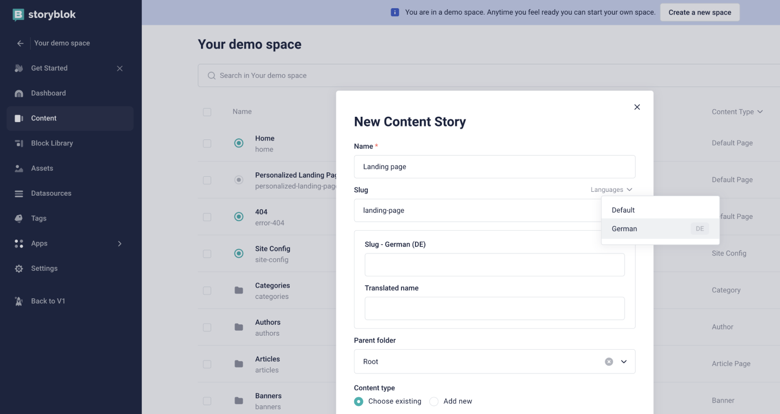The image size is (780, 414).
Task: Expand the Languages dropdown
Action: 611,190
